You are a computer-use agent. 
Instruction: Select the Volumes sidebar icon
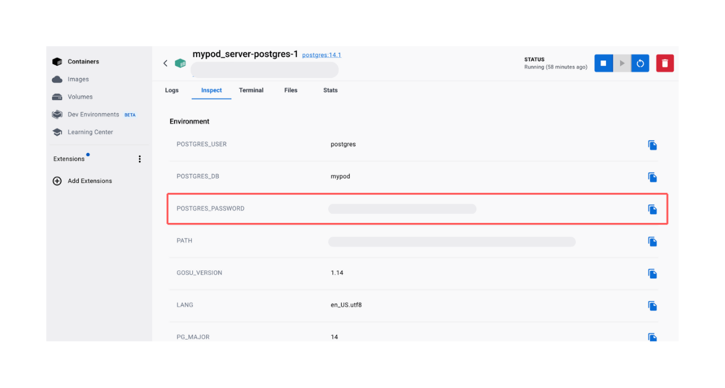[56, 96]
